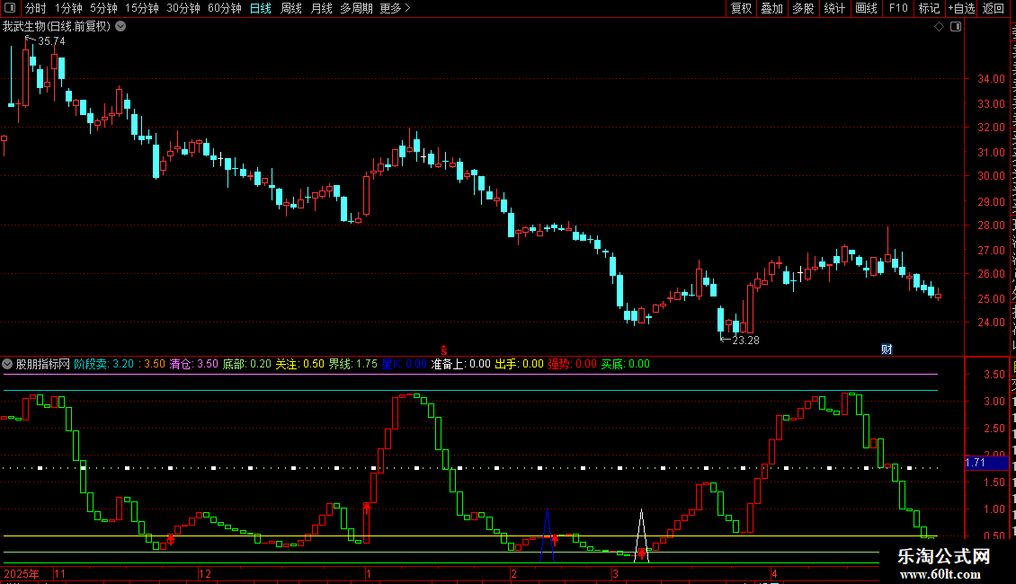Switch to 分时 intraday view

click(36, 8)
